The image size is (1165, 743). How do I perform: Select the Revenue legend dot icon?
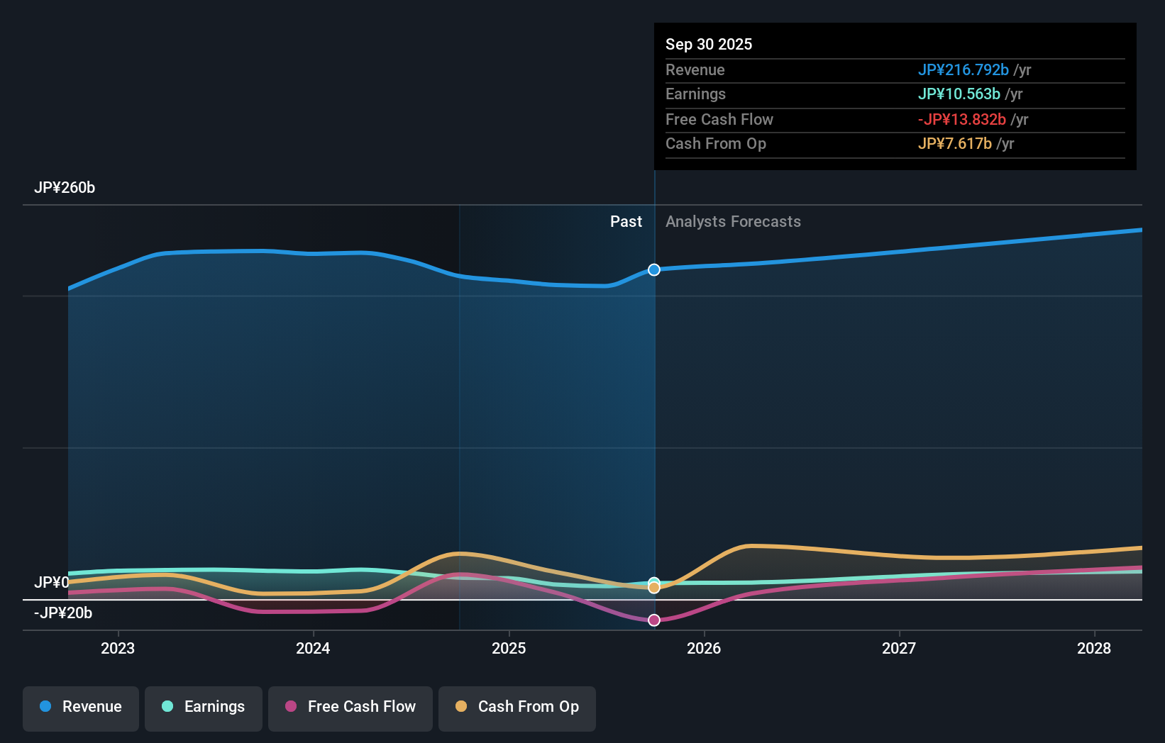pyautogui.click(x=45, y=707)
